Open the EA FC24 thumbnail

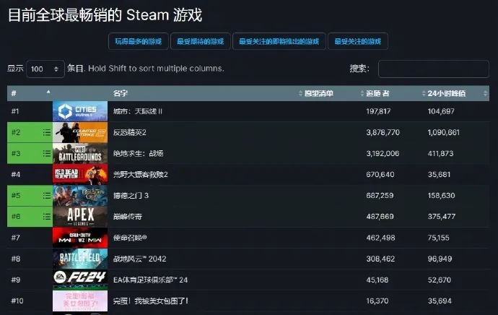click(80, 280)
